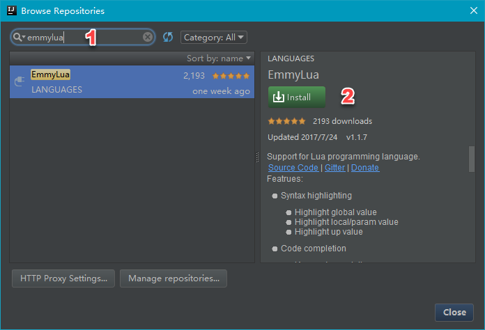Click the window X close button

tap(474, 11)
